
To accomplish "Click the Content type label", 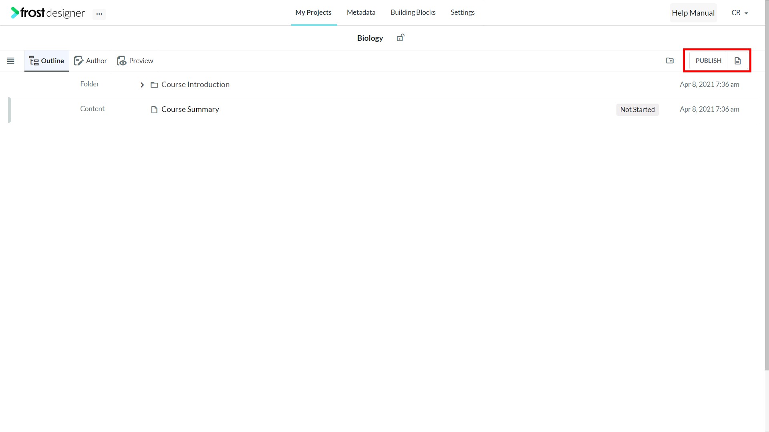I will (92, 109).
